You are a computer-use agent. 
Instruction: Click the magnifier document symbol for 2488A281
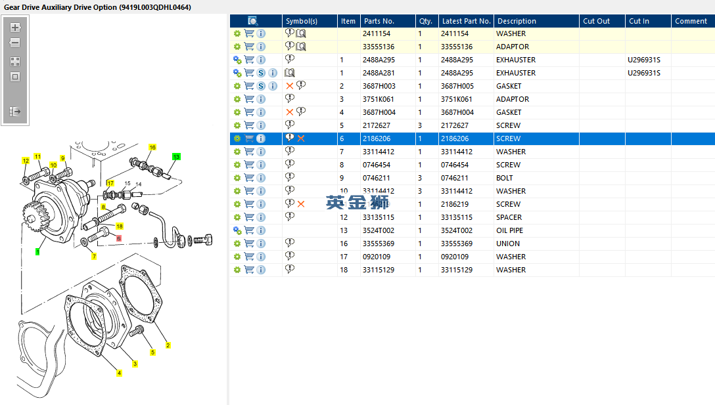(290, 73)
